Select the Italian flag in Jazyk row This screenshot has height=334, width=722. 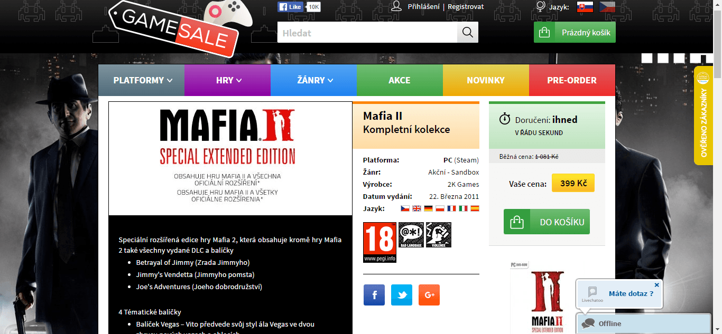463,208
